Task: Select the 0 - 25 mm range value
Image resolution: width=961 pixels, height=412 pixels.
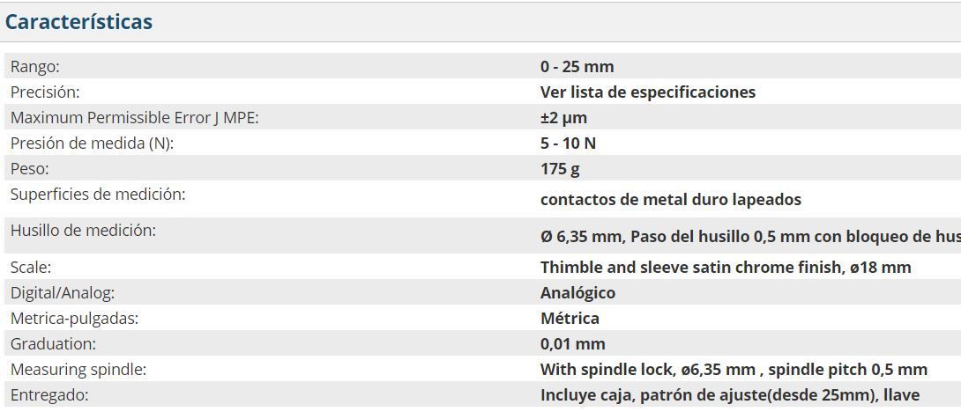Action: pyautogui.click(x=577, y=66)
